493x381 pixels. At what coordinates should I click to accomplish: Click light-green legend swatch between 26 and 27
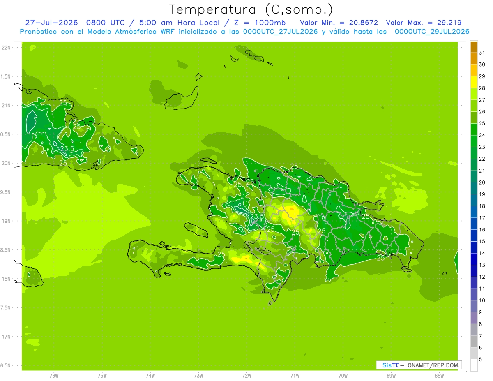[474, 106]
